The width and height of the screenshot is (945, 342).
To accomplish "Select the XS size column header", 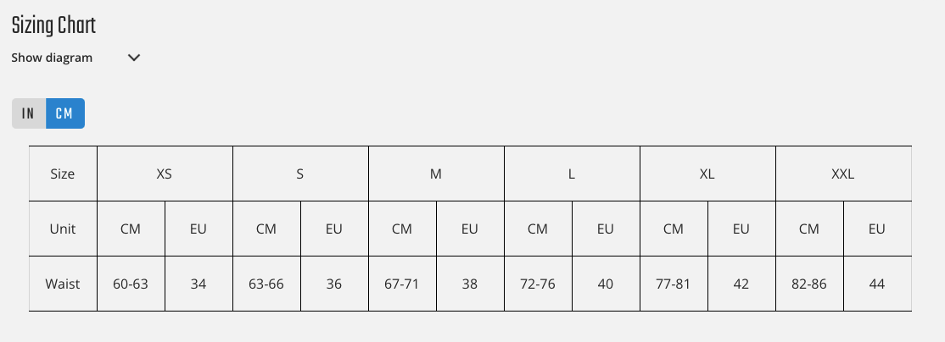I will pos(165,174).
